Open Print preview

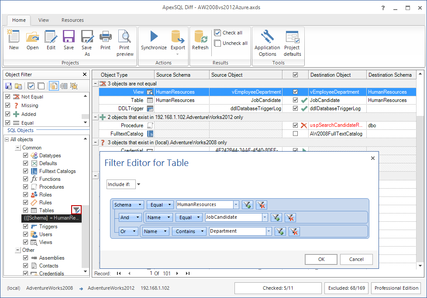[125, 37]
